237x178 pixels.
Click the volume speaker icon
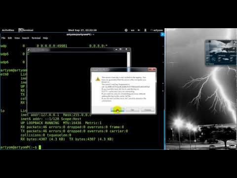pyautogui.click(x=139, y=30)
